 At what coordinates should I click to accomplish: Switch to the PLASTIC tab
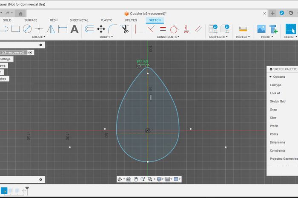[106, 20]
